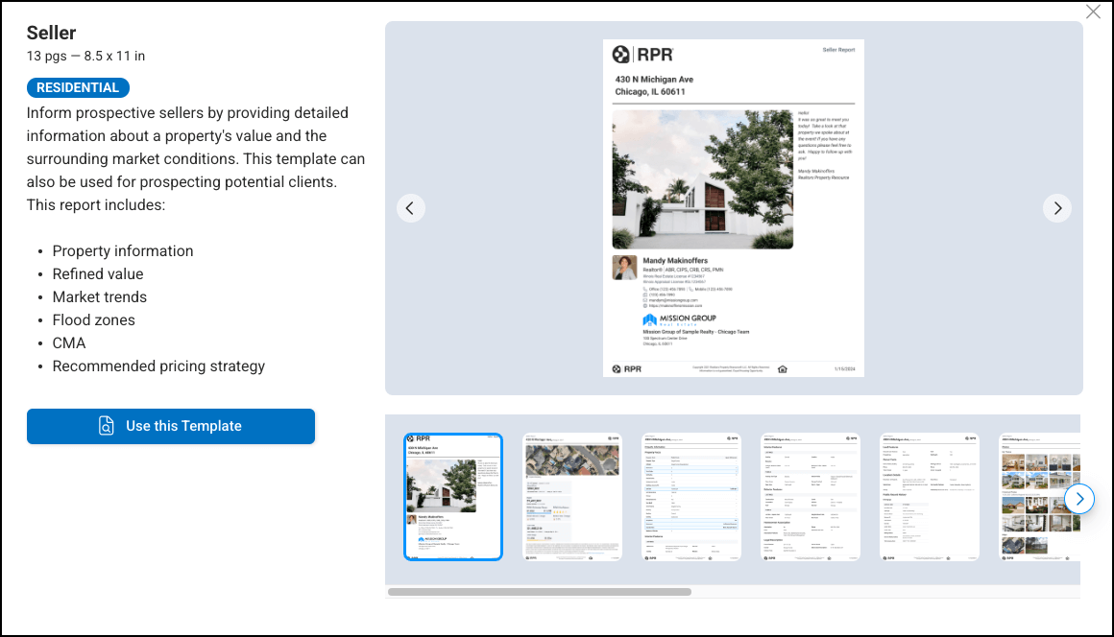Click the Mission Group logo in preview
Viewport: 1114px width, 637px height.
pos(680,319)
